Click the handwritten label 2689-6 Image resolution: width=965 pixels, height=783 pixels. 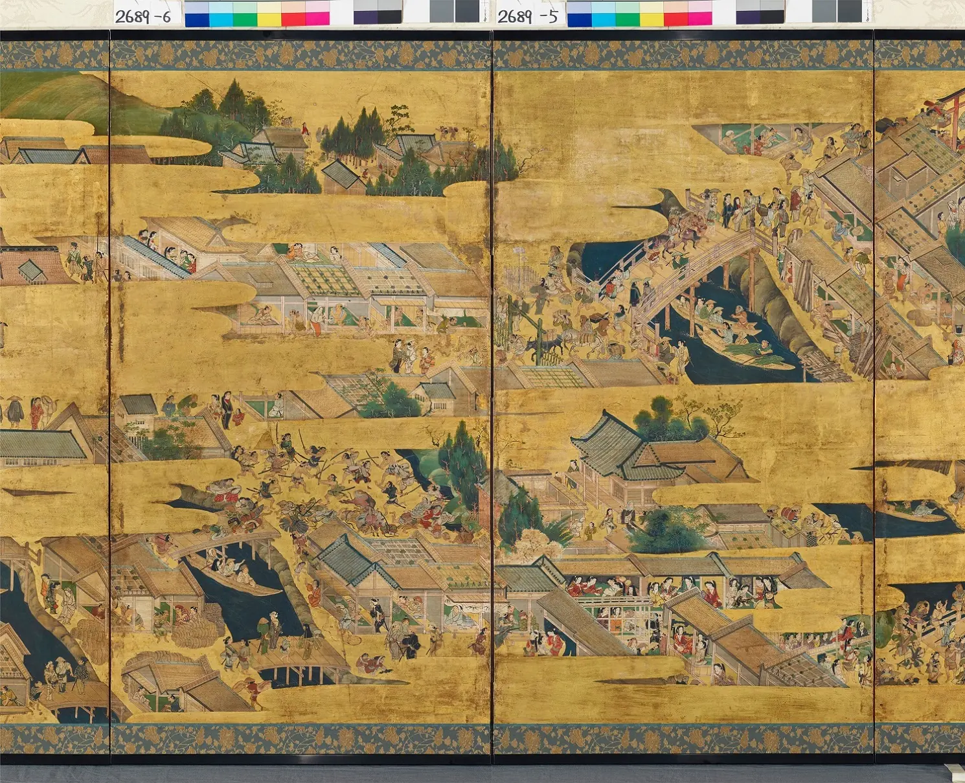point(143,16)
